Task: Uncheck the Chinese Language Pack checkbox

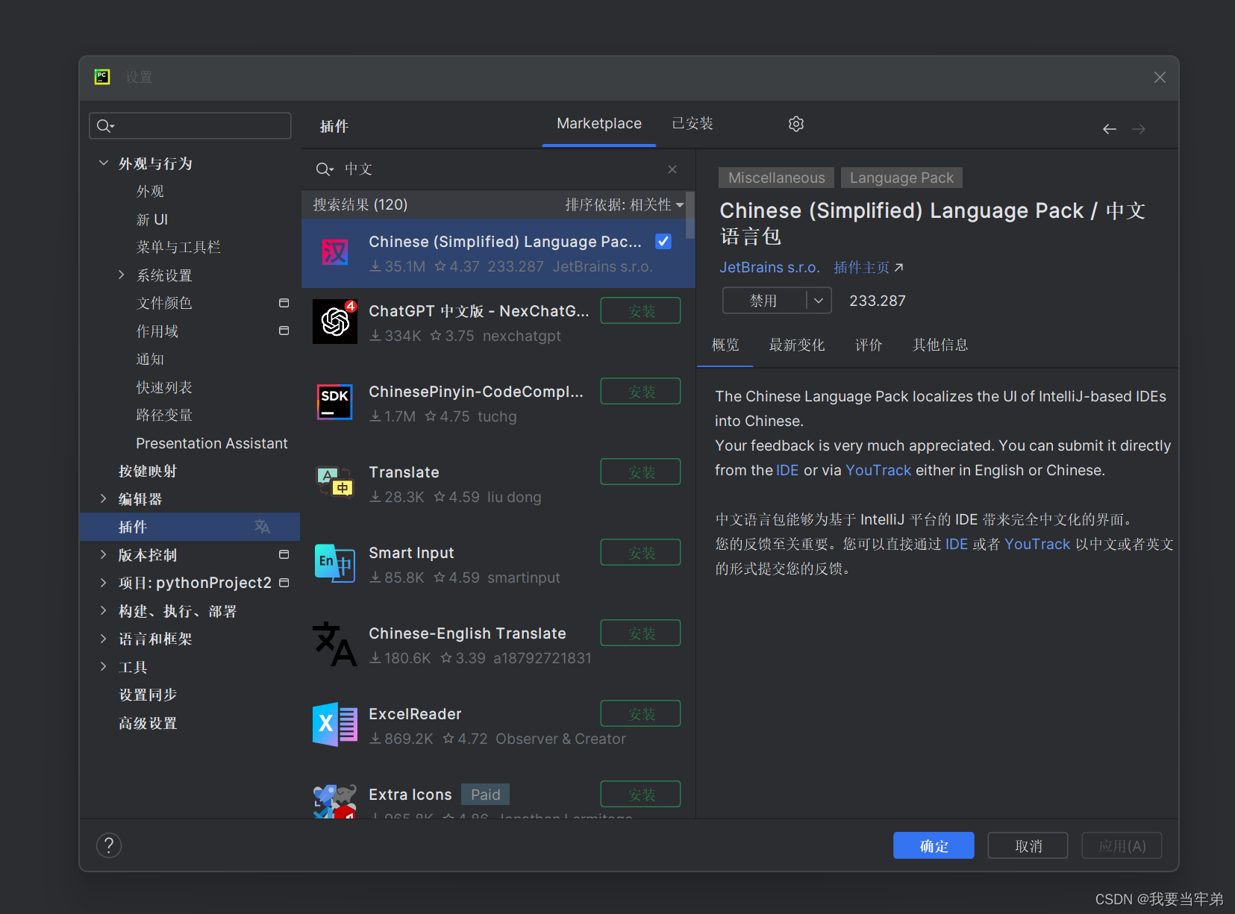Action: pyautogui.click(x=663, y=241)
